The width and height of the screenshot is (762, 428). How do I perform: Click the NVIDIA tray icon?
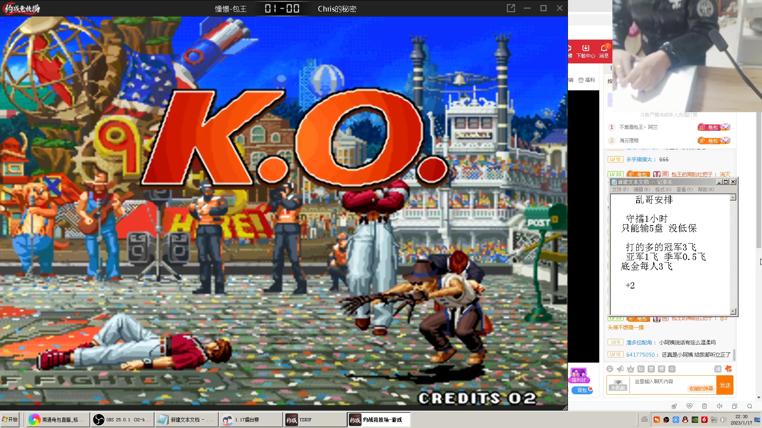coord(695,420)
